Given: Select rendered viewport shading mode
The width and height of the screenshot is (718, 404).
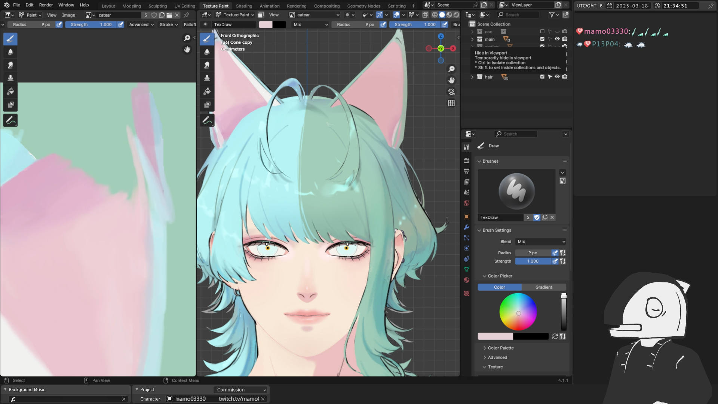Looking at the screenshot, I should coord(456,15).
